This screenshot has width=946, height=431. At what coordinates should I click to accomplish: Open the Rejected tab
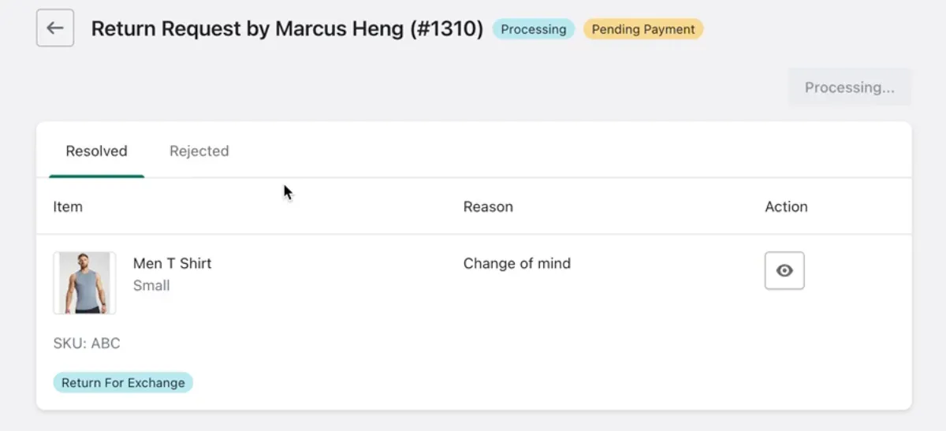pos(199,151)
